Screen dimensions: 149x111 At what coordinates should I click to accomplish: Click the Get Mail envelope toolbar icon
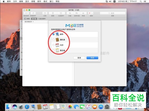(x=26, y=13)
